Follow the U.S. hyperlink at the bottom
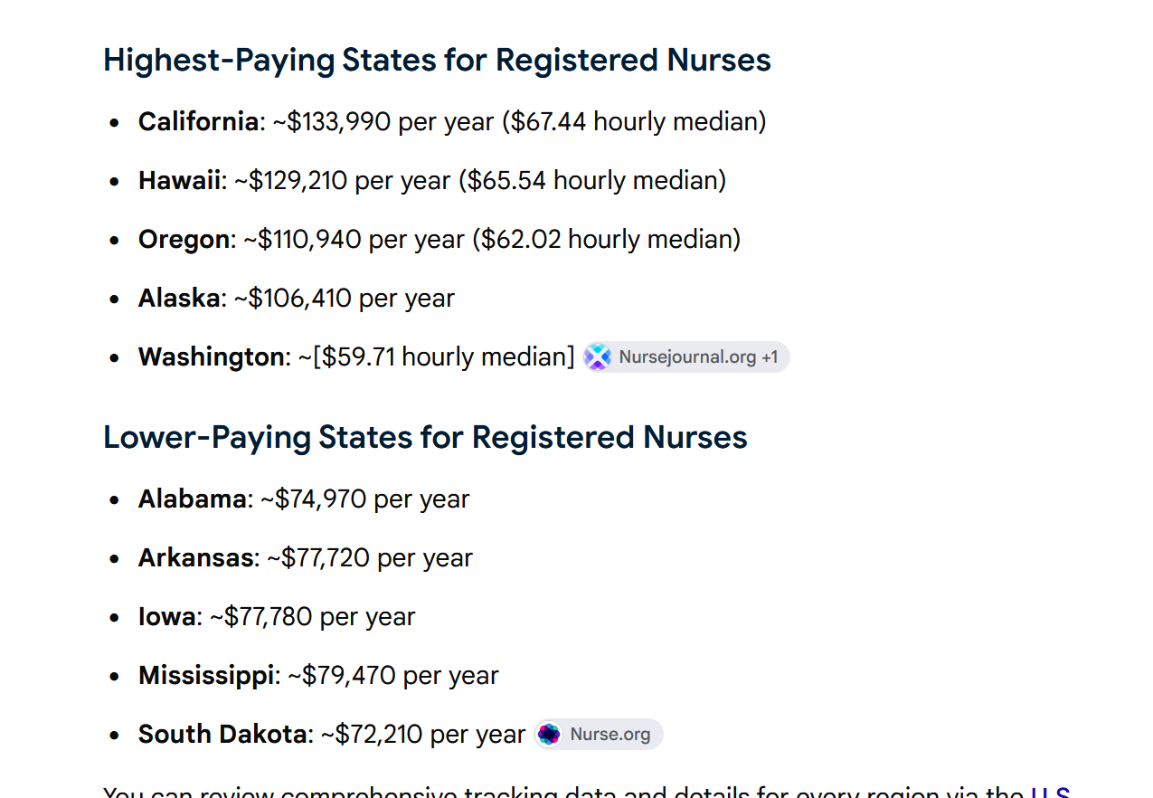This screenshot has width=1153, height=798. pos(1051,791)
